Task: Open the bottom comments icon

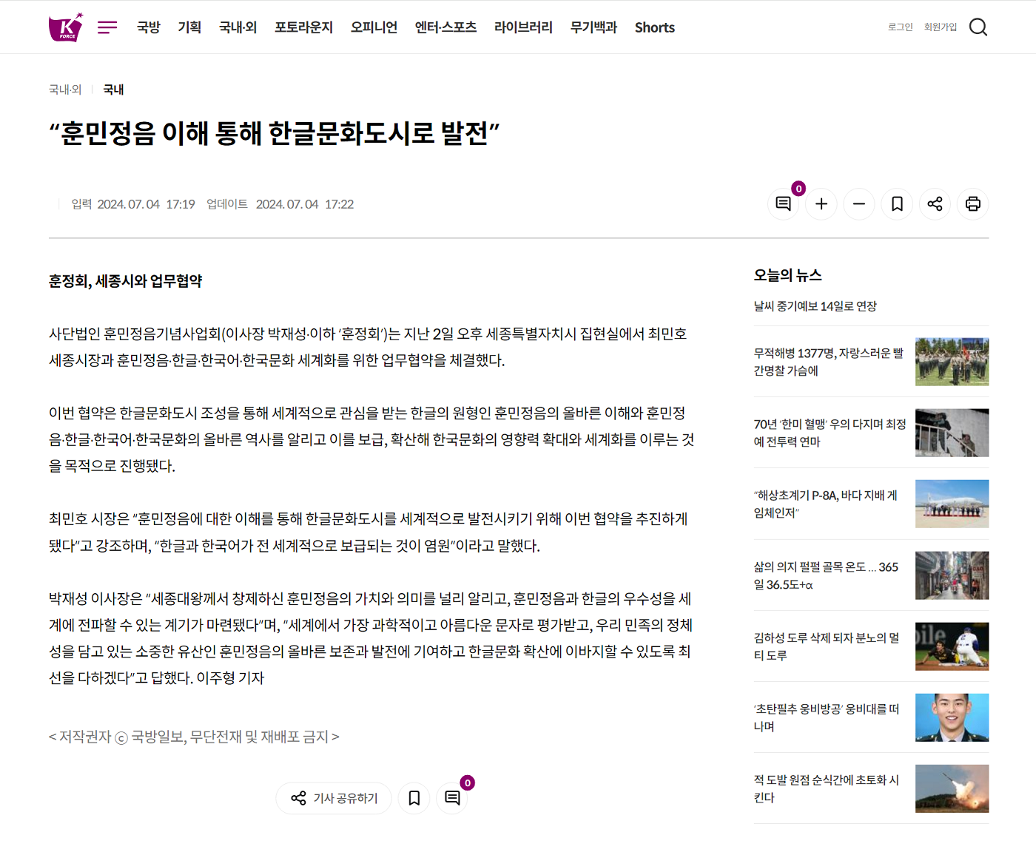Action: click(452, 798)
